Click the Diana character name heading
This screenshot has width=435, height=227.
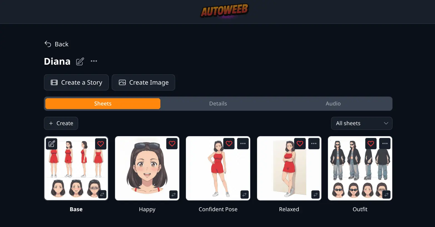pyautogui.click(x=57, y=61)
